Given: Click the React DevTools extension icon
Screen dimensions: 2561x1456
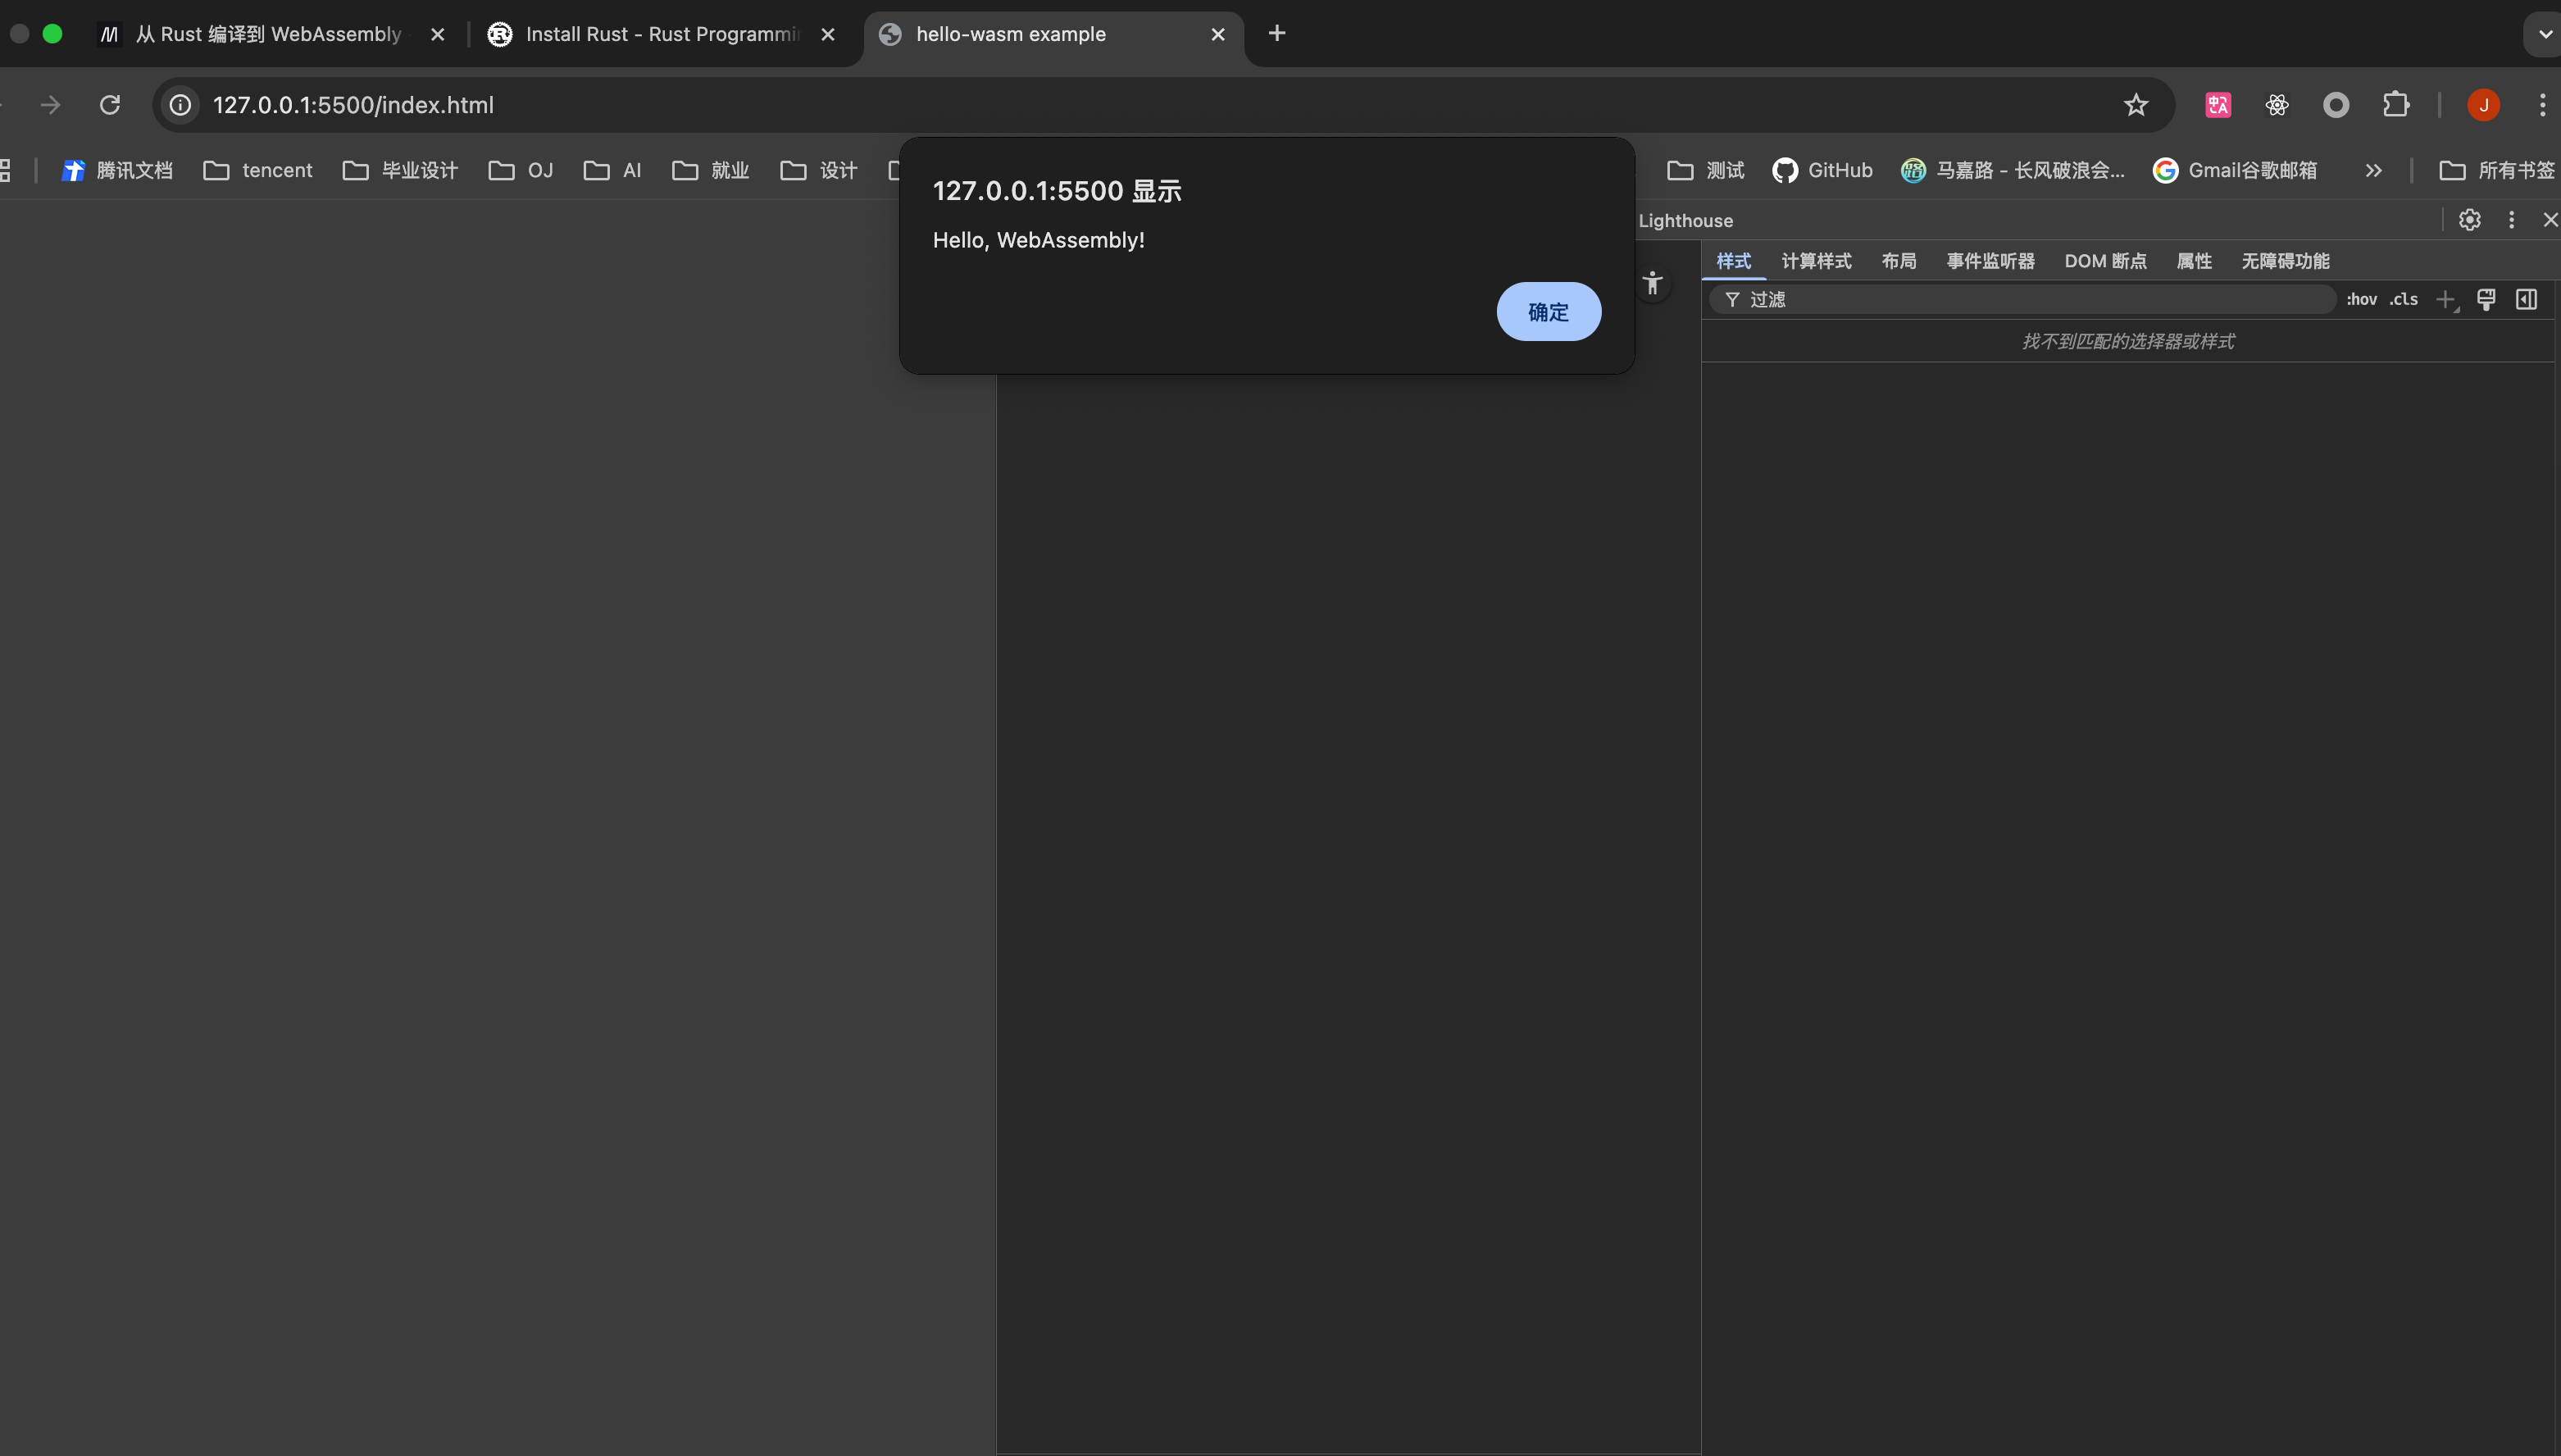Looking at the screenshot, I should [x=2277, y=105].
